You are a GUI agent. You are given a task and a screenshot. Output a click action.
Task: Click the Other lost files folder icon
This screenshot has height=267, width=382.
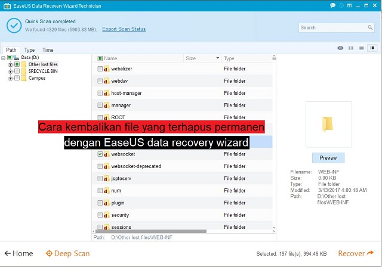click(24, 64)
